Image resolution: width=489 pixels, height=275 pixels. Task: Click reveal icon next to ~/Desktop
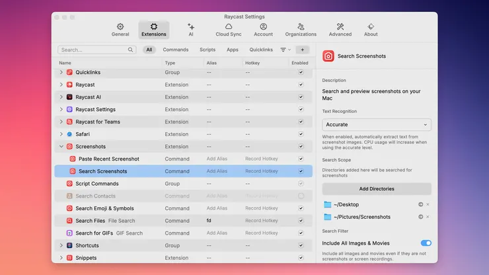421,204
